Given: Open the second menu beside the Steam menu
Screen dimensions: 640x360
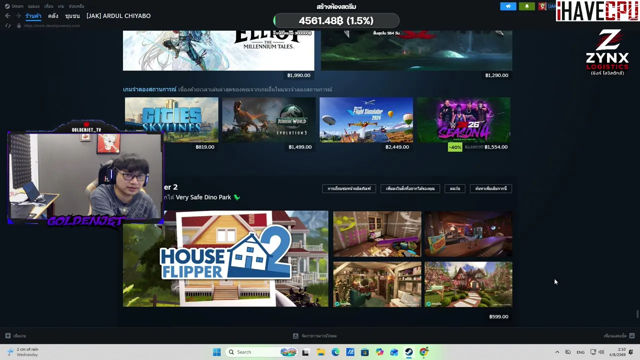Looking at the screenshot, I should coord(33,6).
